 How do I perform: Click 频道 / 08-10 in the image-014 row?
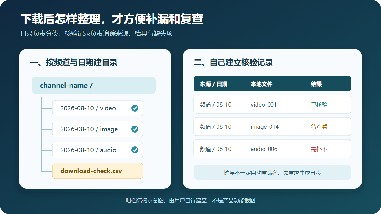(x=216, y=126)
